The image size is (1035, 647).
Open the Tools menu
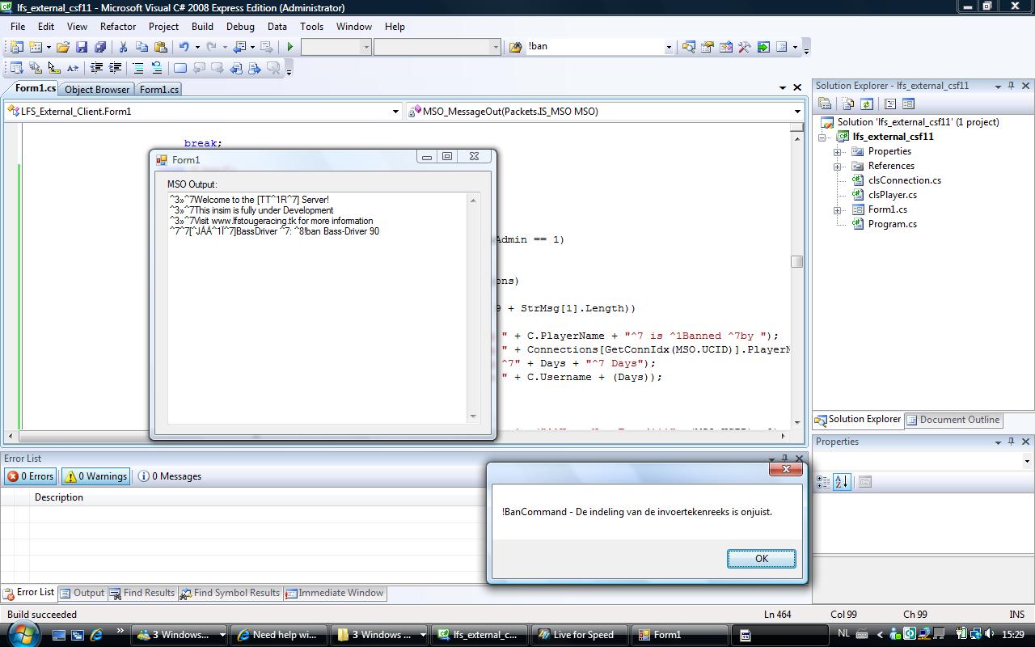point(311,27)
